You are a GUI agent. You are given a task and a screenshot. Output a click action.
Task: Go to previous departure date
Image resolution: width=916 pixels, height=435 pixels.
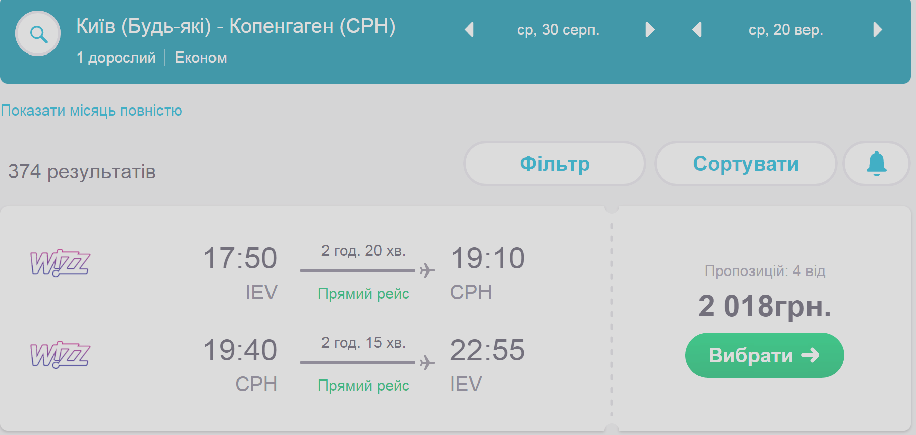pos(469,30)
